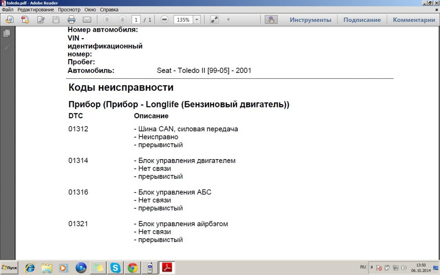Click the blue round taskbar icon

click(x=81, y=268)
